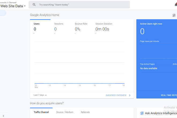Select the Session Duration metric tab

tap(104, 27)
